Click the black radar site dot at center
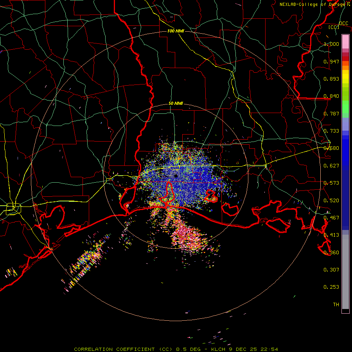 pos(176,176)
